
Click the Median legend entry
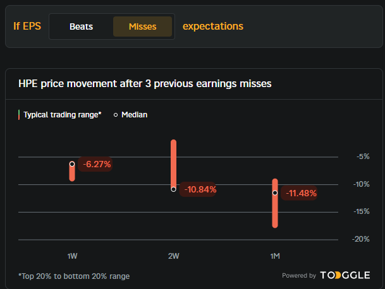[131, 115]
